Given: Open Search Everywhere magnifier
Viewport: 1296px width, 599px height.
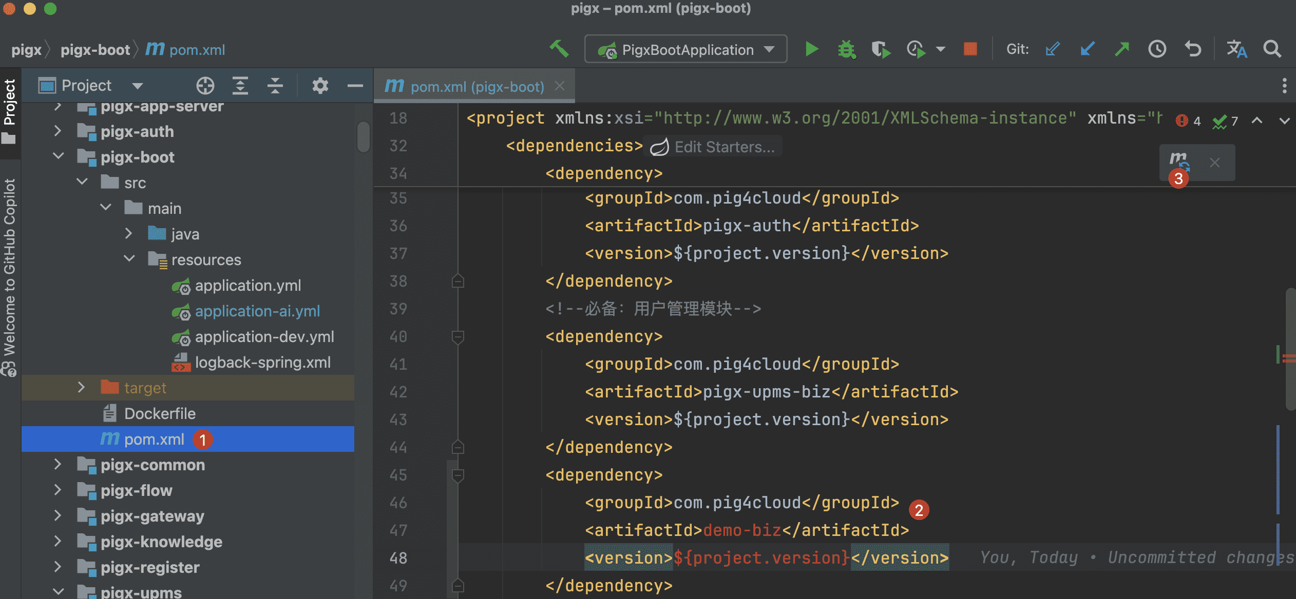Looking at the screenshot, I should click(1272, 49).
